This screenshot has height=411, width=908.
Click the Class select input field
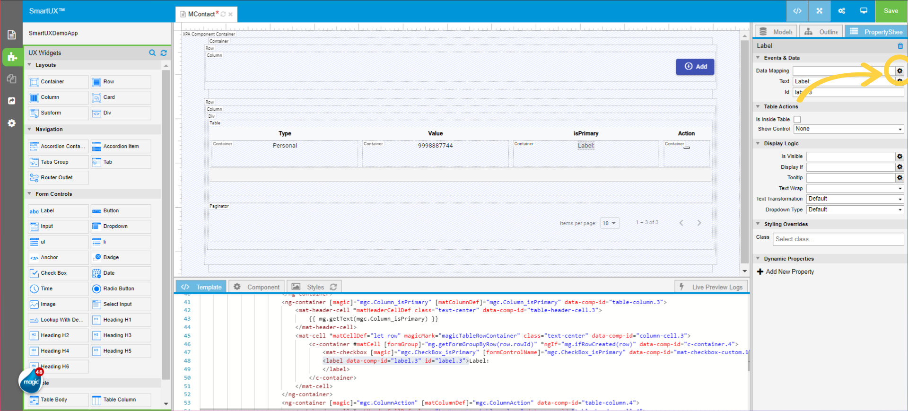tap(838, 239)
